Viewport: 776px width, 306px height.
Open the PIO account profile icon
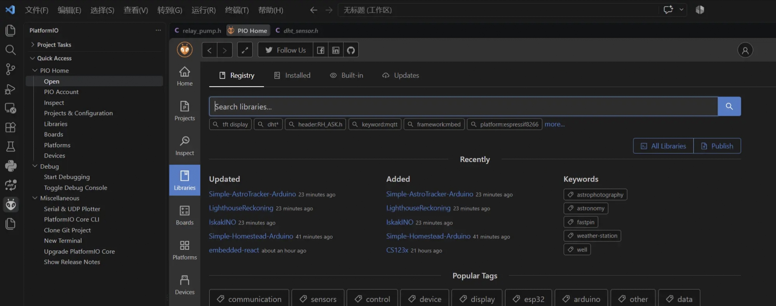[745, 50]
